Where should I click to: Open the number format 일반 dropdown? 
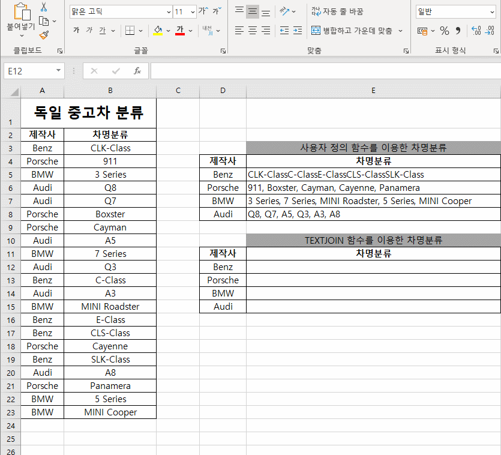click(x=492, y=12)
